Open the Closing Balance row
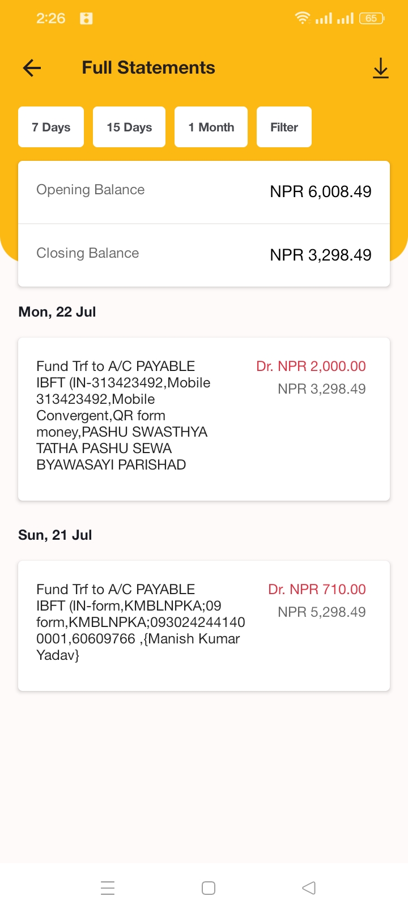 (204, 255)
